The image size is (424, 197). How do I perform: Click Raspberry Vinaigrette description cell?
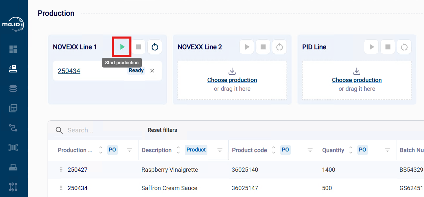tap(170, 170)
